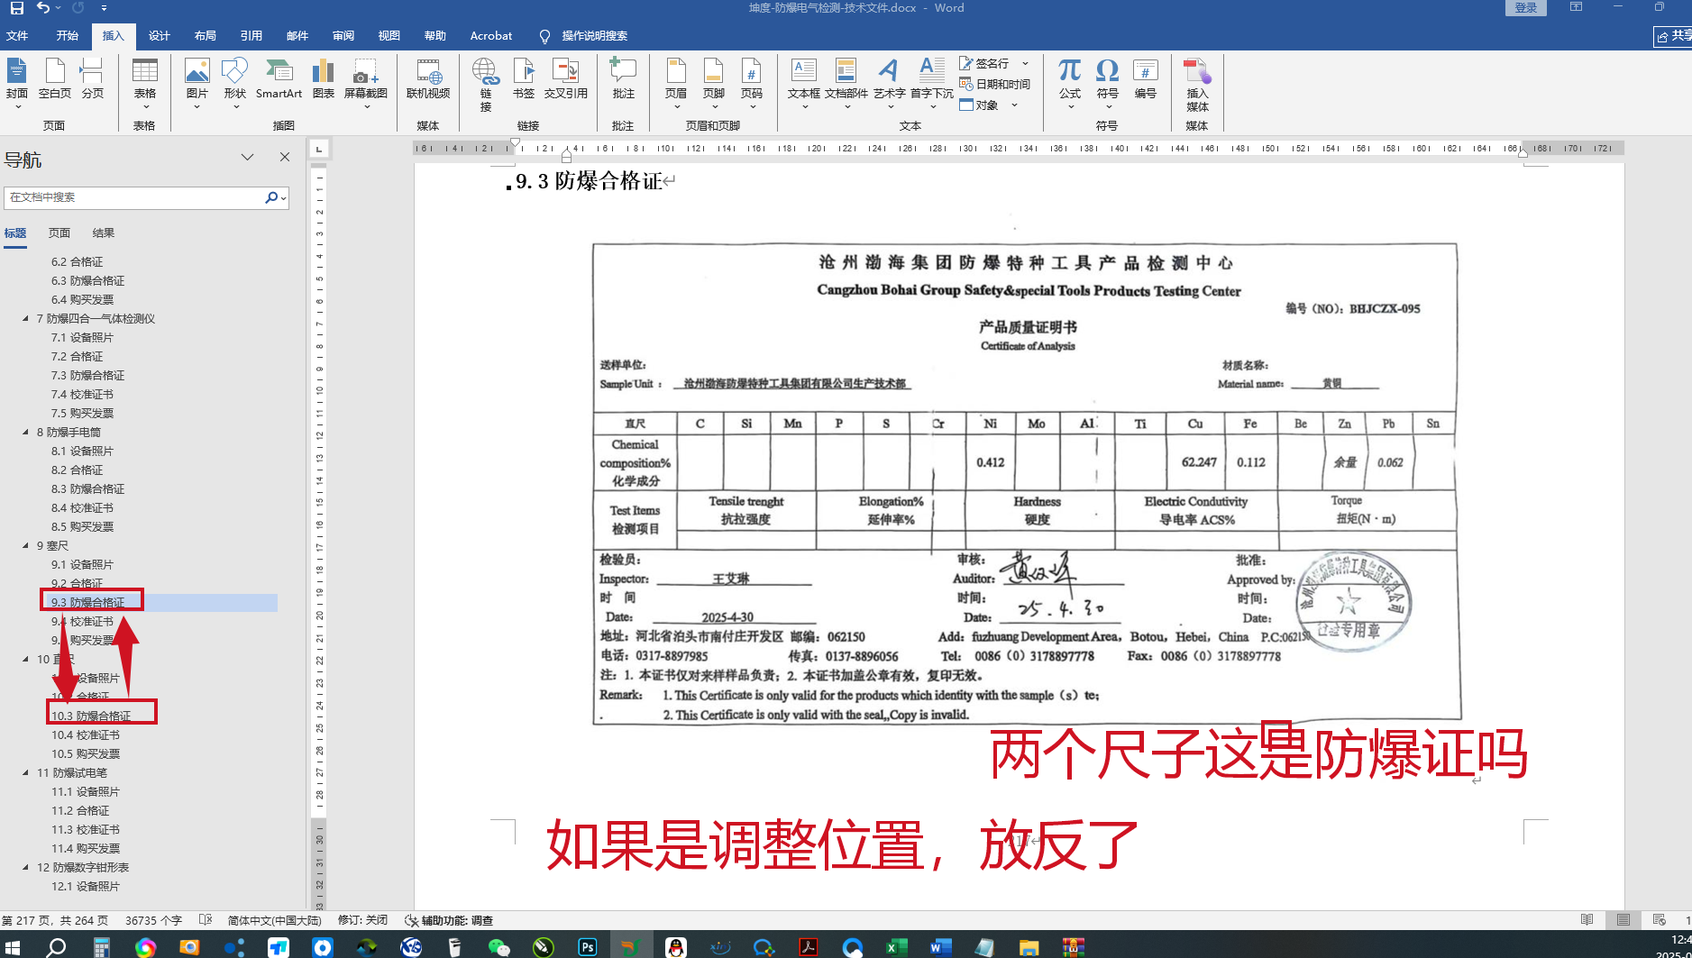
Task: Undo the last action
Action: point(43,8)
